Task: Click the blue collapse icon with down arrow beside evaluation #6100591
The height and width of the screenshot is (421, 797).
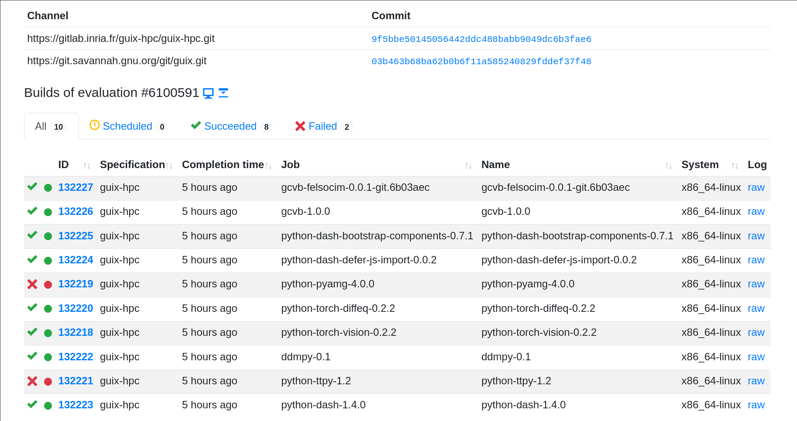Action: pyautogui.click(x=223, y=93)
